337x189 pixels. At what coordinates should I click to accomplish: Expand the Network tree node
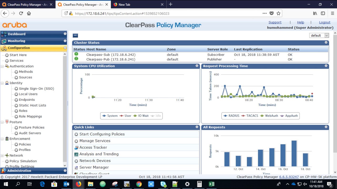[2, 156]
